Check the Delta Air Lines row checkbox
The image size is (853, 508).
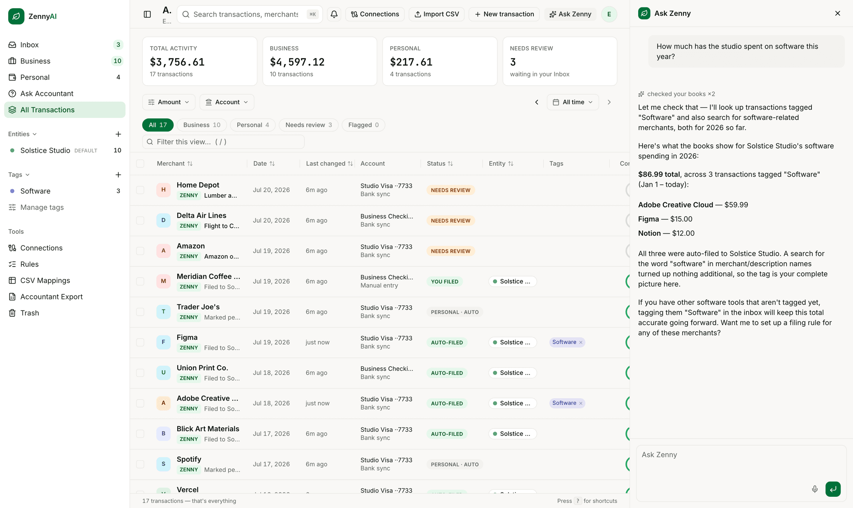[140, 220]
